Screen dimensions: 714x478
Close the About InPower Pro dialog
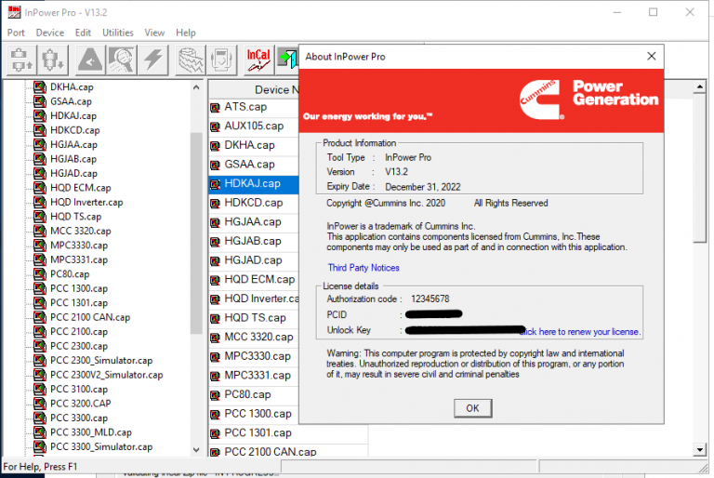click(652, 56)
